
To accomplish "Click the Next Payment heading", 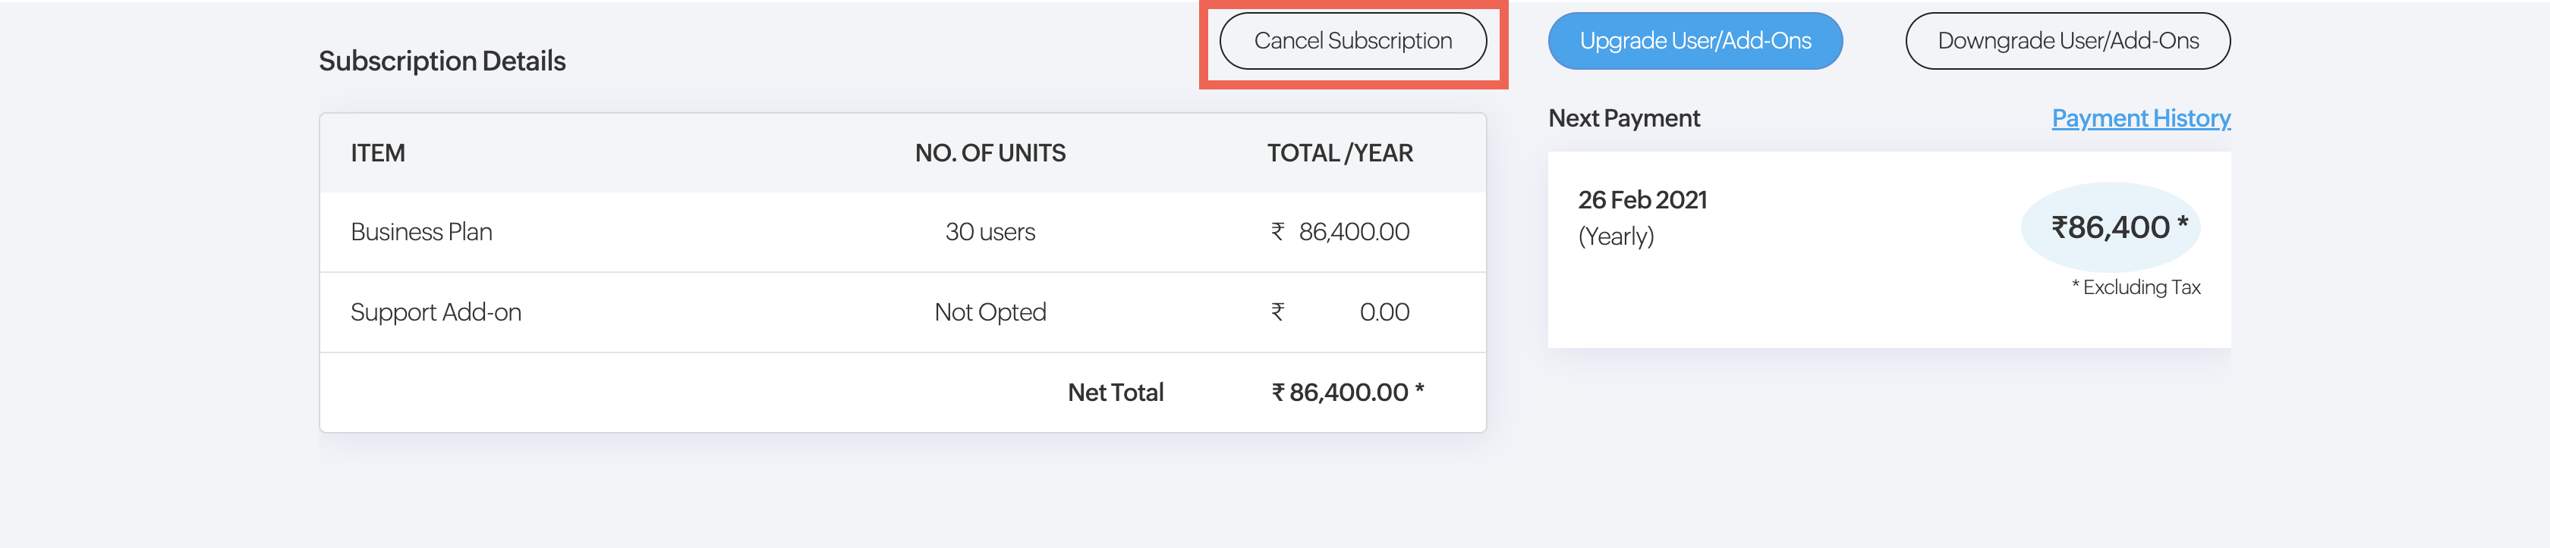I will (x=1623, y=119).
